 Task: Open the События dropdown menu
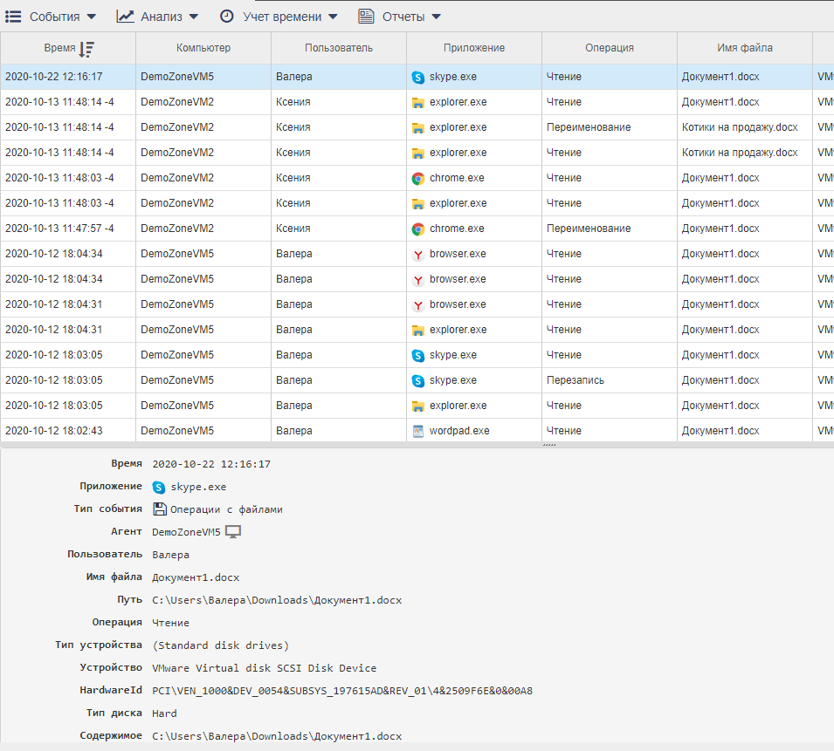tap(54, 17)
